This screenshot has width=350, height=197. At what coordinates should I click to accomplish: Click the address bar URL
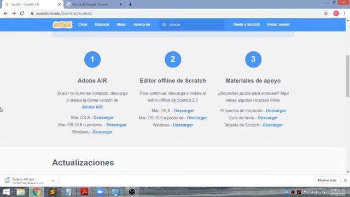(x=64, y=13)
